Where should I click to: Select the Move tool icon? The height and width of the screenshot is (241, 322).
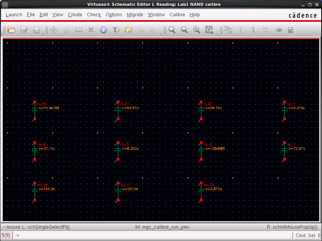(54, 30)
